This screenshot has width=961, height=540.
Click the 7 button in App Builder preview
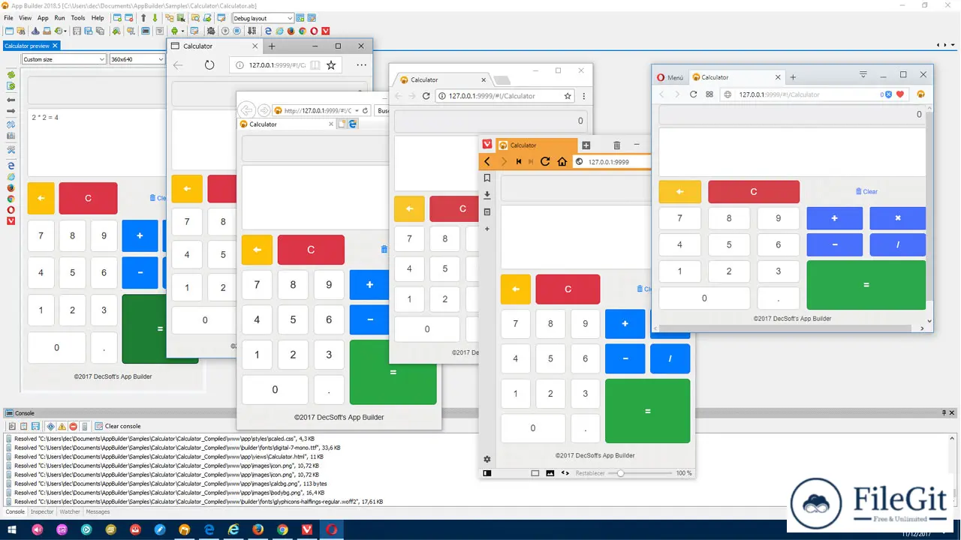(x=41, y=235)
